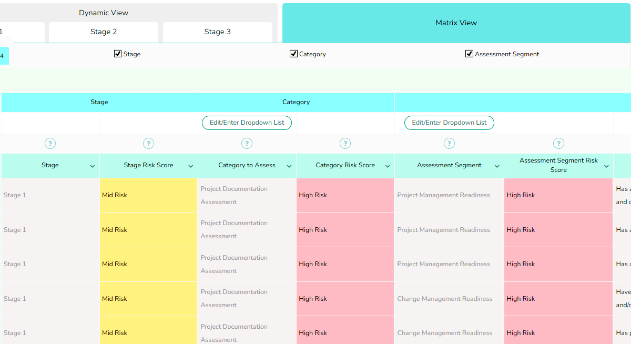Select first row Project Management Readiness cell
631x344 pixels.
(x=449, y=195)
